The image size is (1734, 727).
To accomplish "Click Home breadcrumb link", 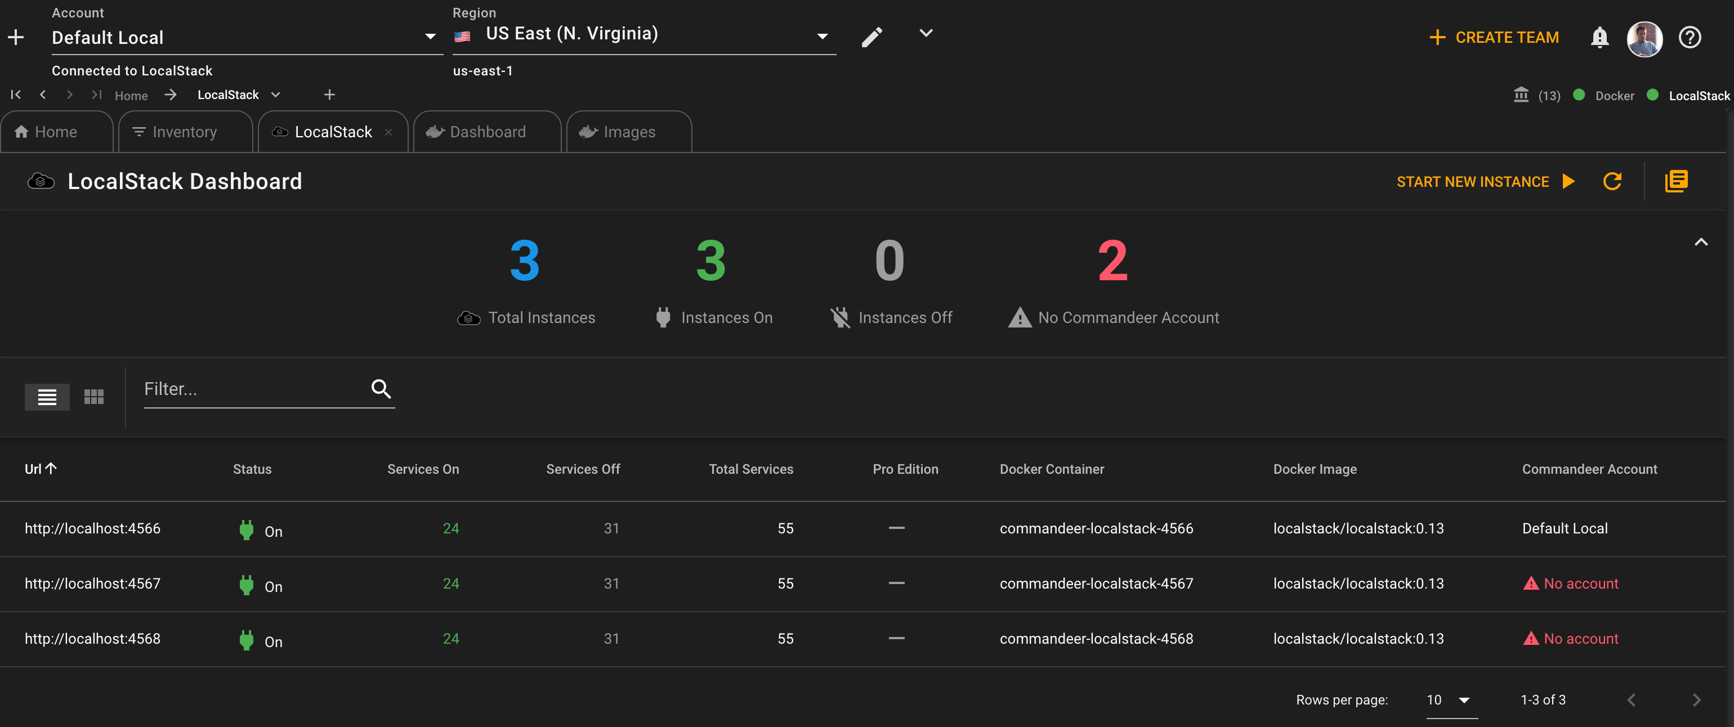I will point(131,96).
